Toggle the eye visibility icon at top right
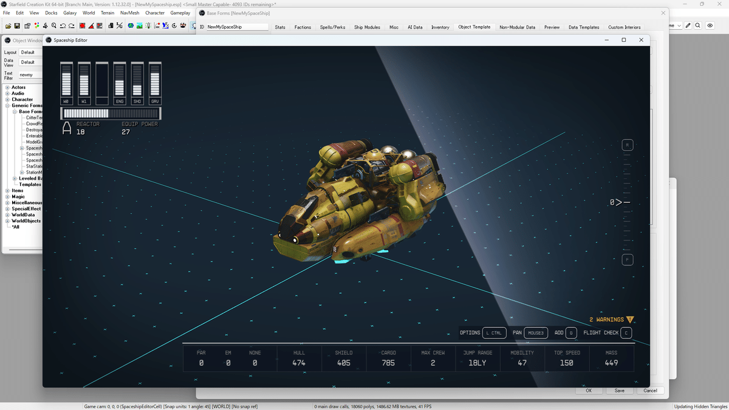The width and height of the screenshot is (729, 410). [x=710, y=26]
